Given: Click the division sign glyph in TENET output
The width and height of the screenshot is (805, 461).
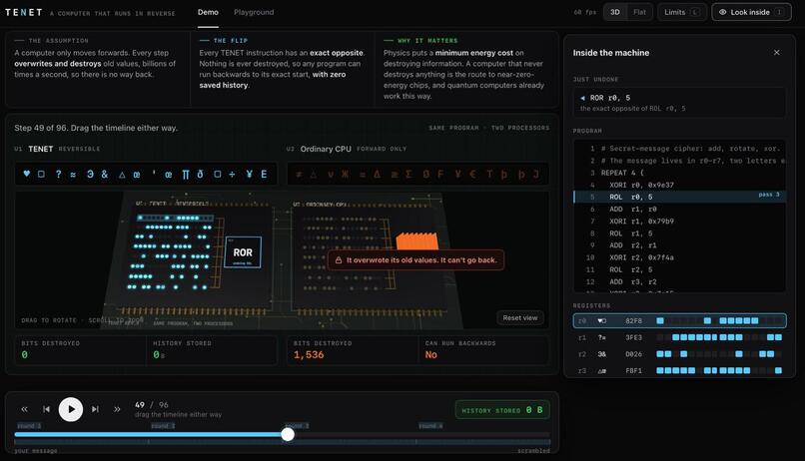Looking at the screenshot, I should (232, 174).
